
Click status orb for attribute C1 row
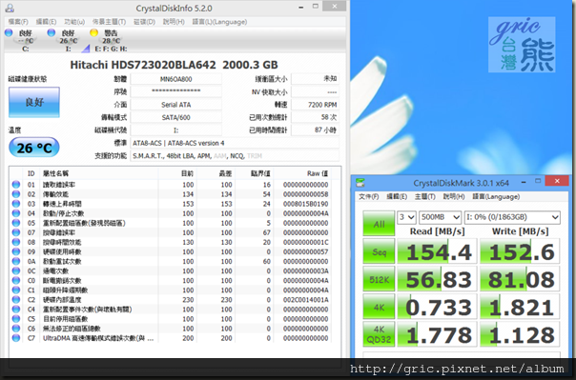[x=16, y=290]
